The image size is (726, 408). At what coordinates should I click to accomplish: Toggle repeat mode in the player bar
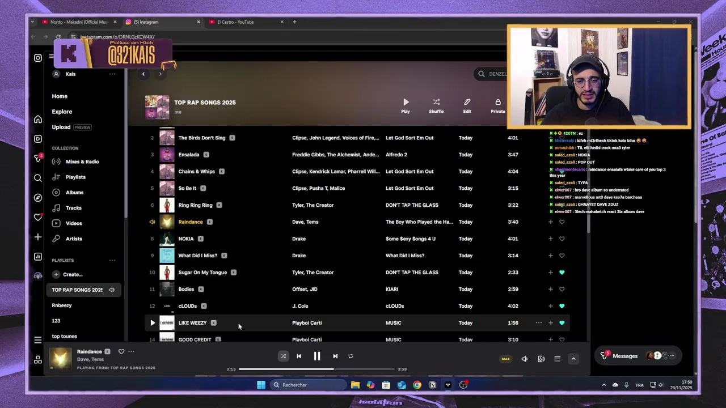tap(351, 356)
